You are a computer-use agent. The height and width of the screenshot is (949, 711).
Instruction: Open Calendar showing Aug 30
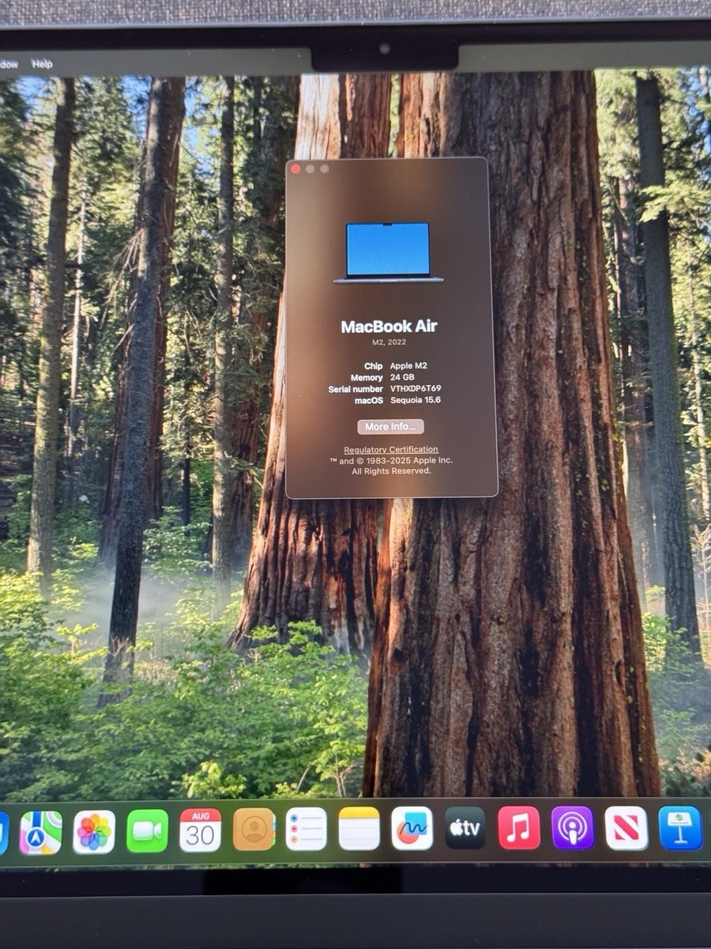click(x=200, y=830)
